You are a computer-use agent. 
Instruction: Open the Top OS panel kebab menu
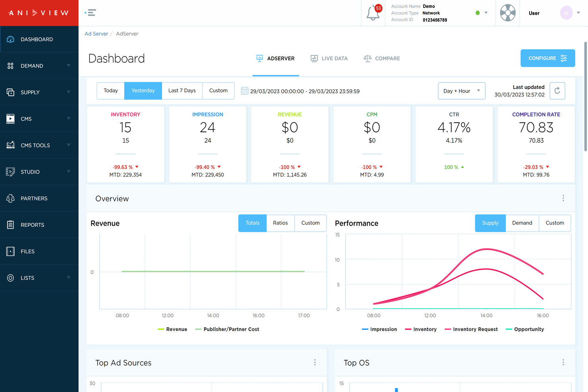coord(563,362)
